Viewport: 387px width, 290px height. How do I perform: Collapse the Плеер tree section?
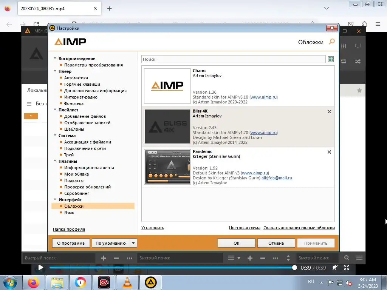tap(55, 71)
